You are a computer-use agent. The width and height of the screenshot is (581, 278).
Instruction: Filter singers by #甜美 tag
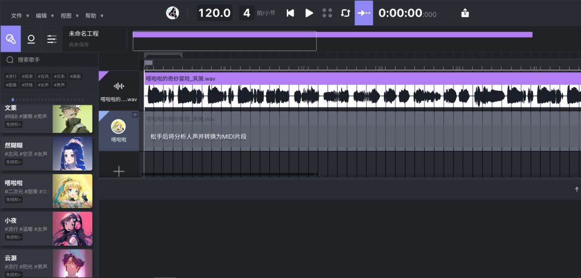click(x=11, y=85)
